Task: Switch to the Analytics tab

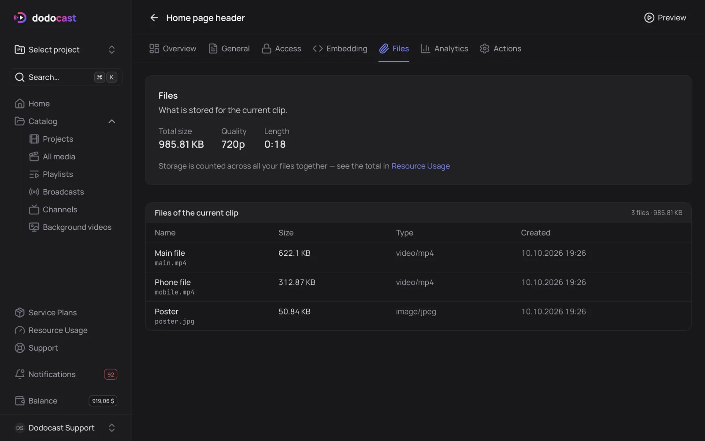Action: (x=445, y=49)
